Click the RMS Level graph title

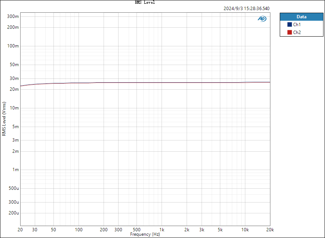pyautogui.click(x=145, y=2)
